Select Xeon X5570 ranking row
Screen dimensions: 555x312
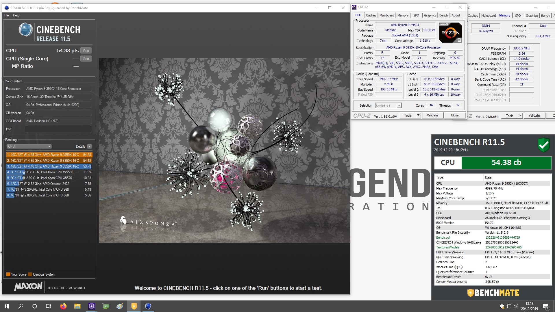click(49, 178)
